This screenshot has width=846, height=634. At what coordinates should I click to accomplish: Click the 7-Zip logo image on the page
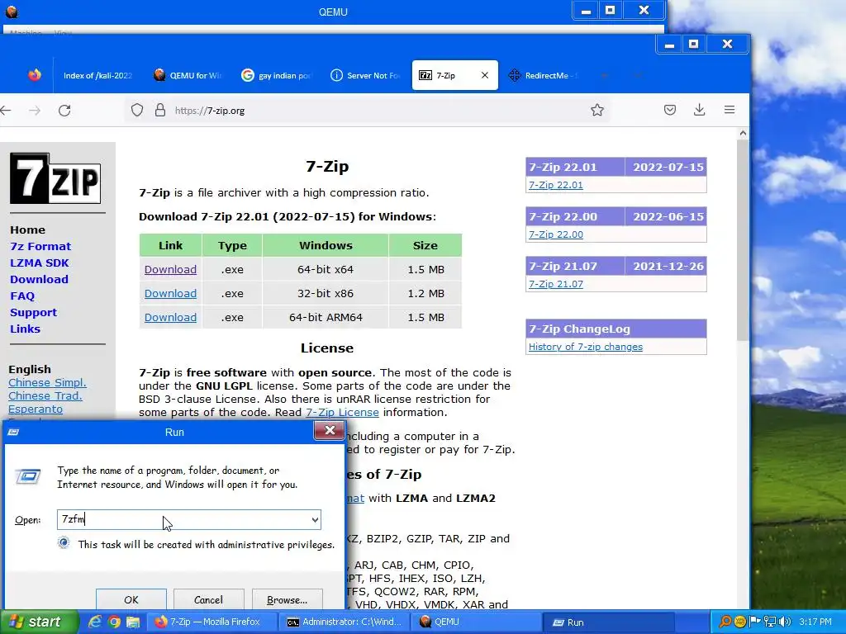[x=55, y=178]
